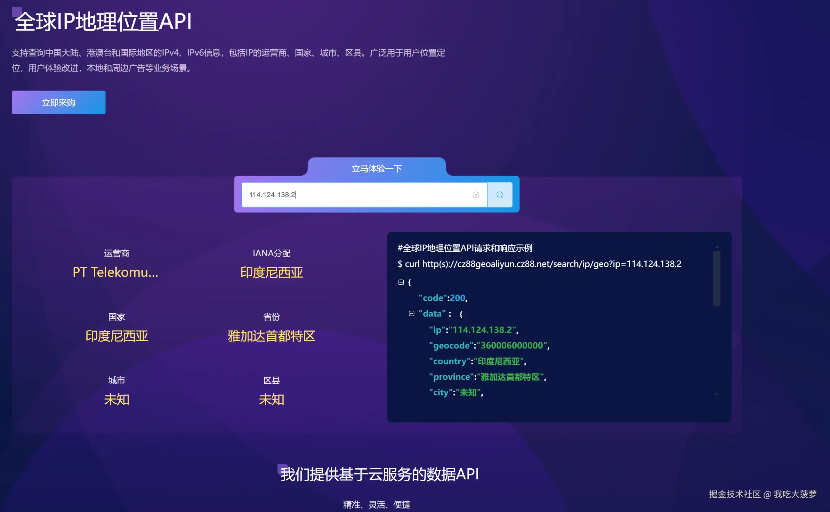The height and width of the screenshot is (512, 830).
Task: Open the operator link PT Telekomu...
Action: pyautogui.click(x=115, y=272)
